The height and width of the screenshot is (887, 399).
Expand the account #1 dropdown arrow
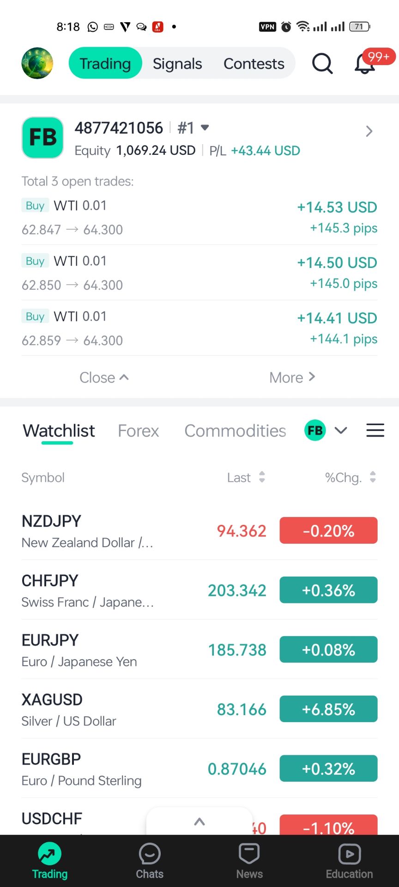click(205, 128)
